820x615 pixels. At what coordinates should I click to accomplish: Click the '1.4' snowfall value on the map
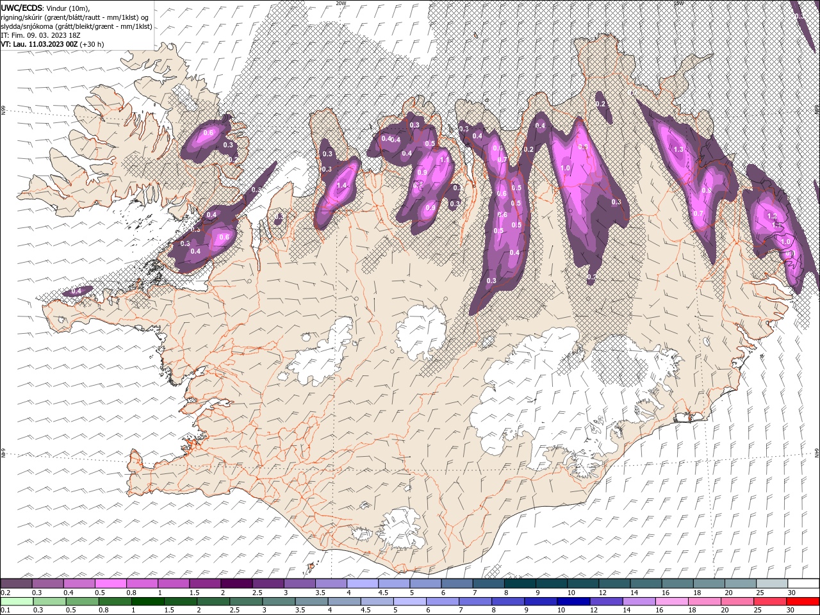(341, 185)
